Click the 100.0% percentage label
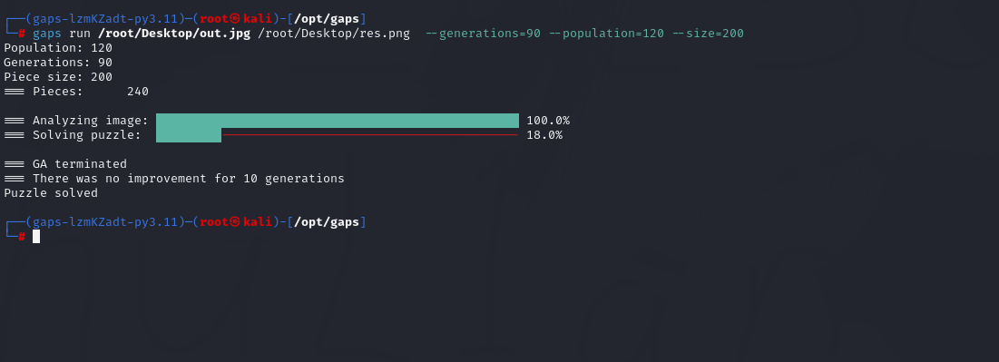Image resolution: width=999 pixels, height=362 pixels. coord(548,121)
